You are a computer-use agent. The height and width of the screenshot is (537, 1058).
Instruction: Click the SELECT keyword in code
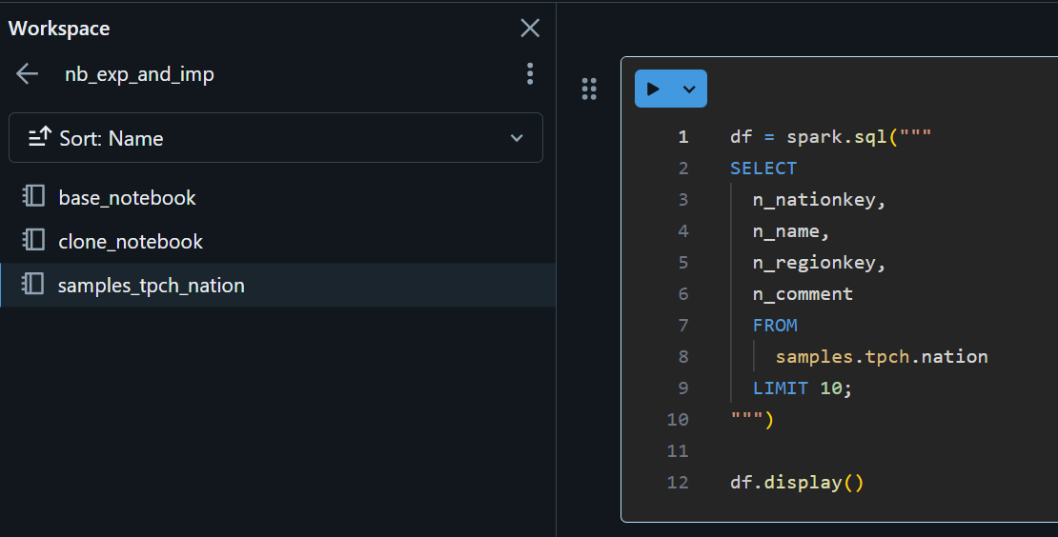click(763, 169)
